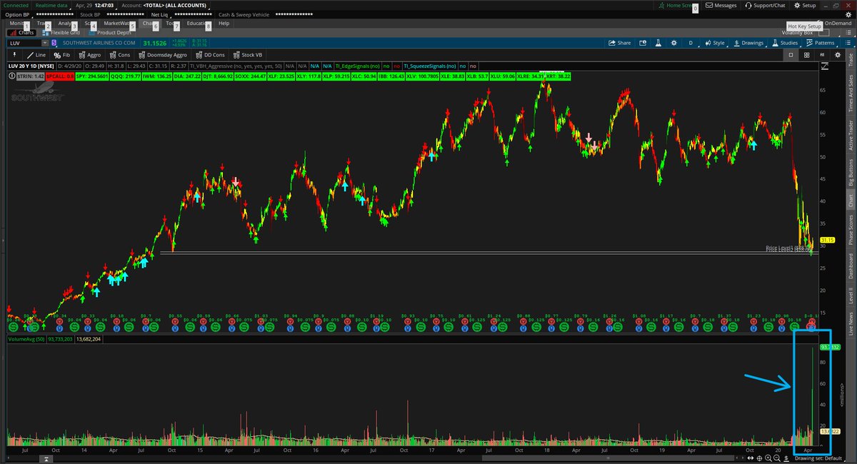Click the Volatility Box empty field
The image size is (857, 464).
click(x=824, y=32)
